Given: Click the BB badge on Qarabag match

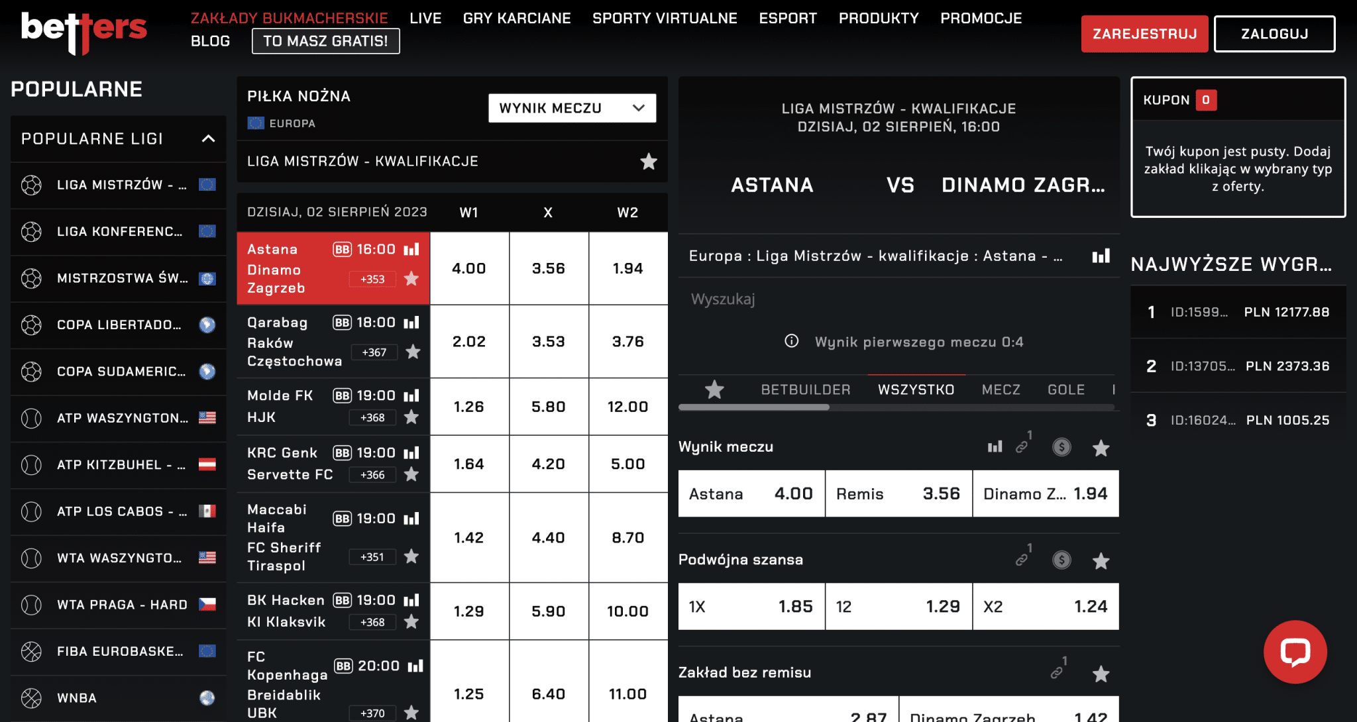Looking at the screenshot, I should [342, 323].
